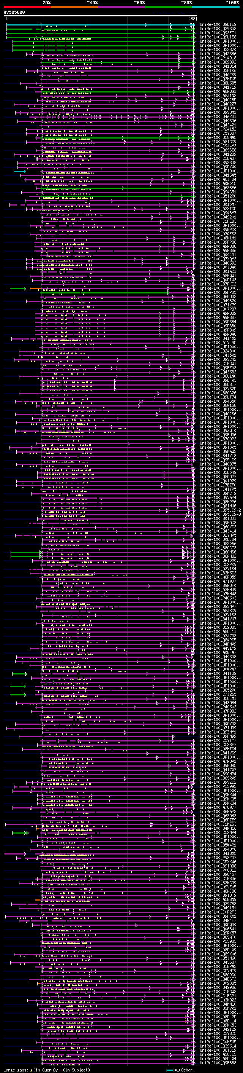The width and height of the screenshot is (243, 1073).
Task: Select hit UniRef100_Q41814
Action: click(218, 66)
